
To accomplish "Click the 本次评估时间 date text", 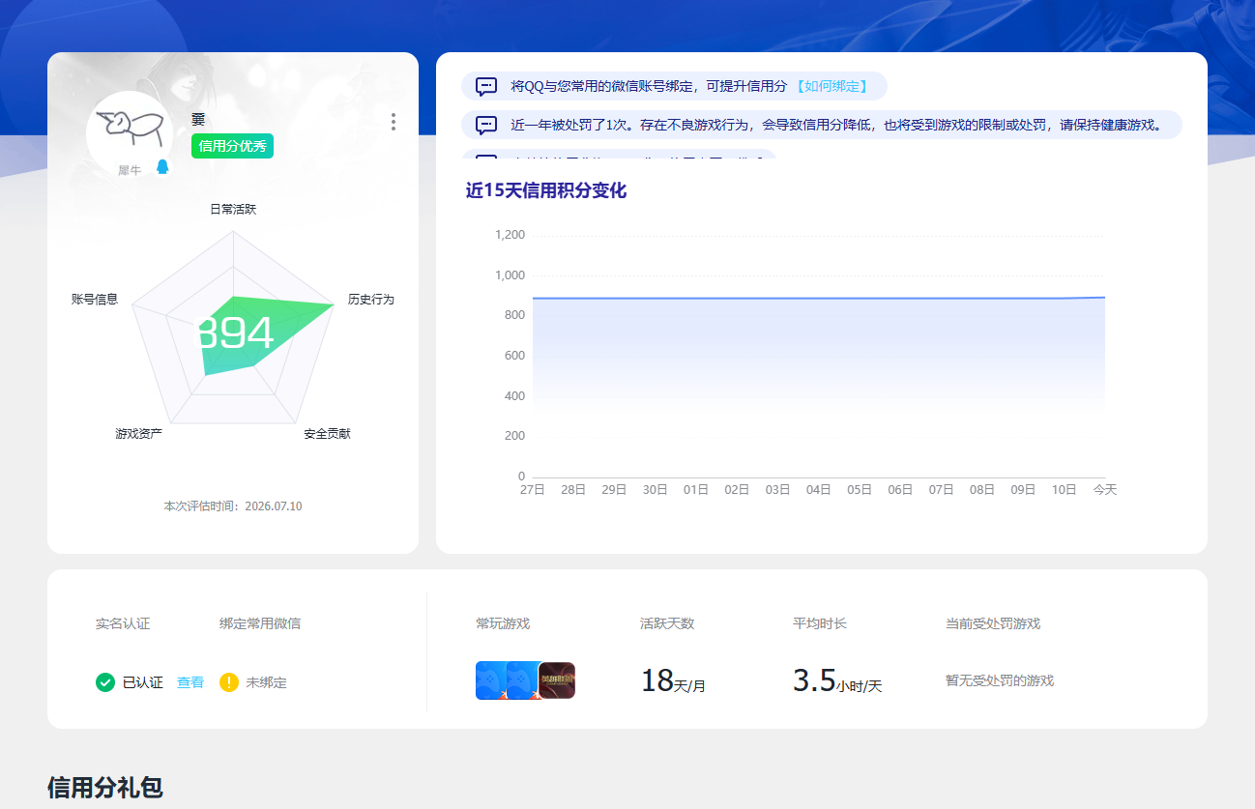I will [233, 506].
